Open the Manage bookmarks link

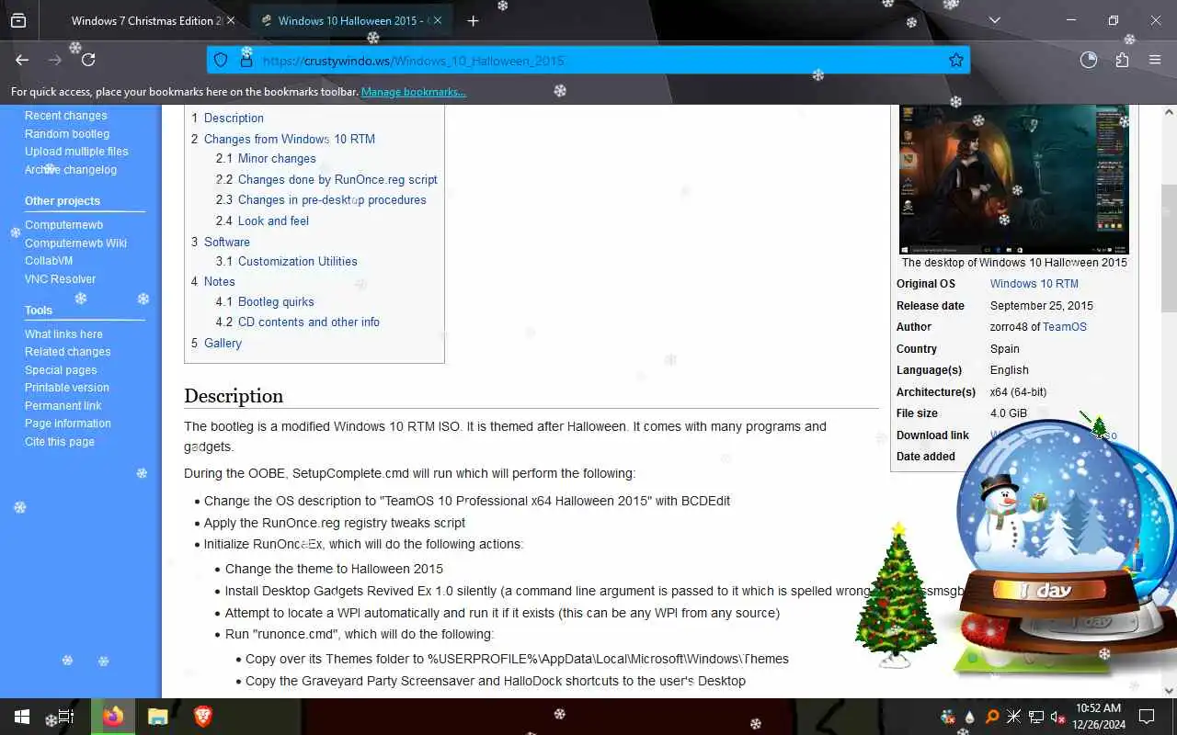click(413, 92)
